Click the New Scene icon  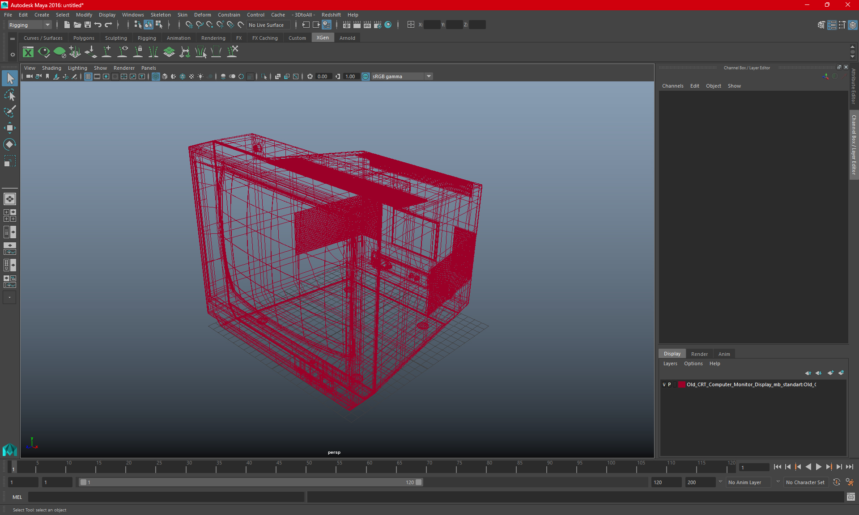67,25
